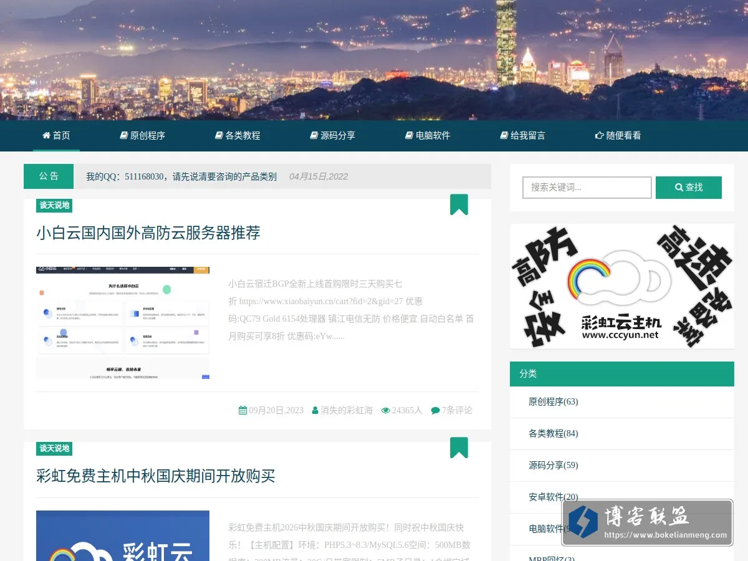Open the 7条评论 comments link
748x561 pixels.
point(457,410)
